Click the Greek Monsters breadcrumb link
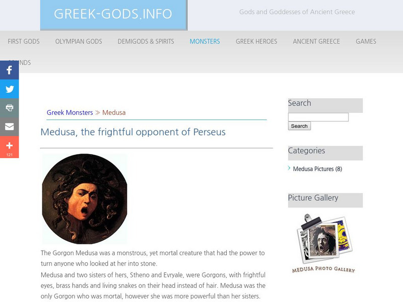 click(x=70, y=112)
